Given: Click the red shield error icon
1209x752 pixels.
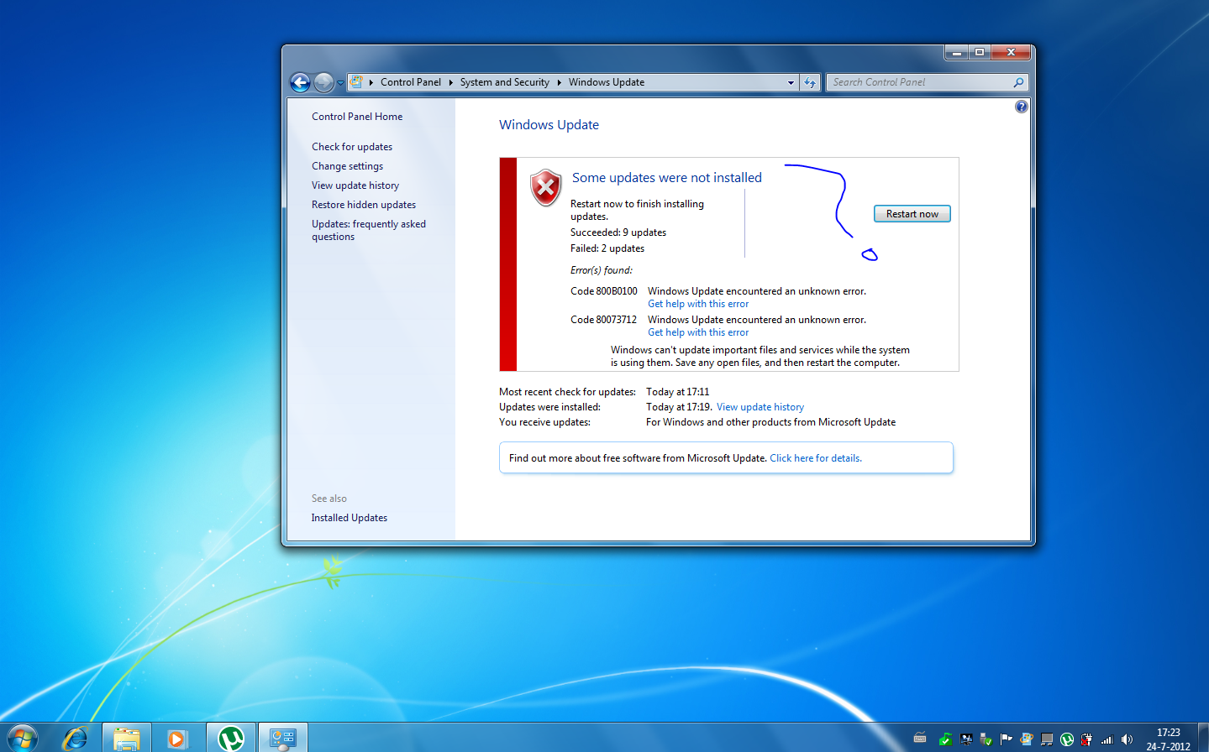Looking at the screenshot, I should tap(546, 187).
